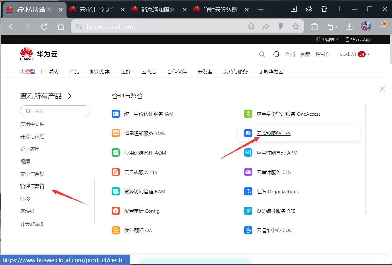This screenshot has width=392, height=265.
Task: Select 管理与监管 category in sidebar
Action: [32, 186]
